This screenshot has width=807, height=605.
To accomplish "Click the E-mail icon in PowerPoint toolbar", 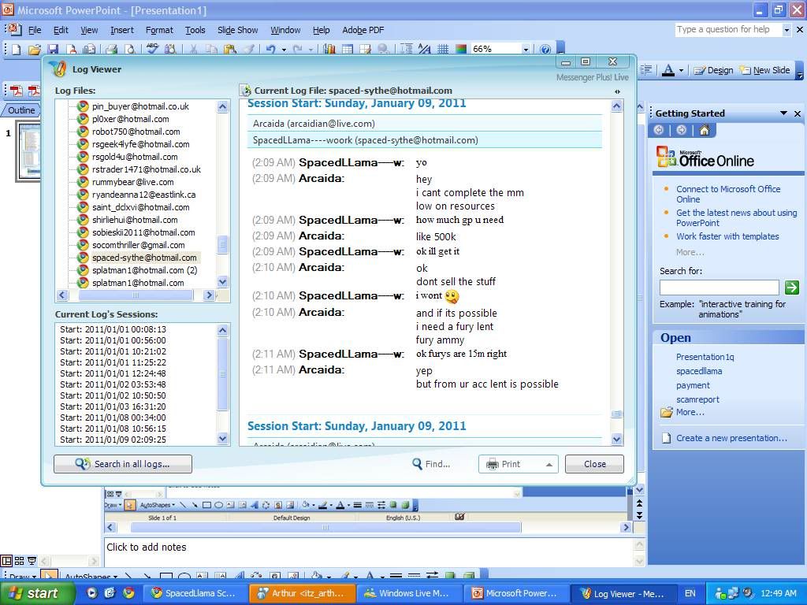I will click(89, 50).
